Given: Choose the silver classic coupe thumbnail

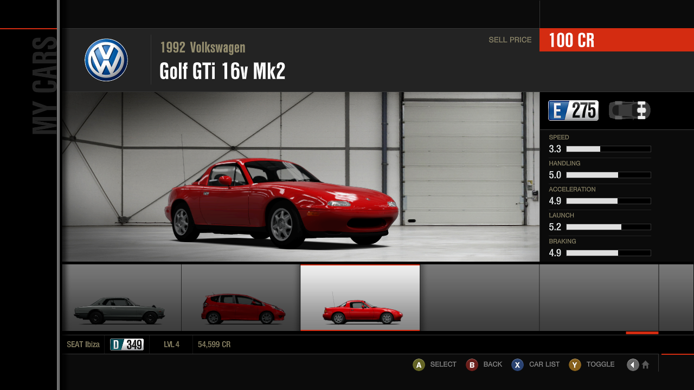Looking at the screenshot, I should (121, 297).
